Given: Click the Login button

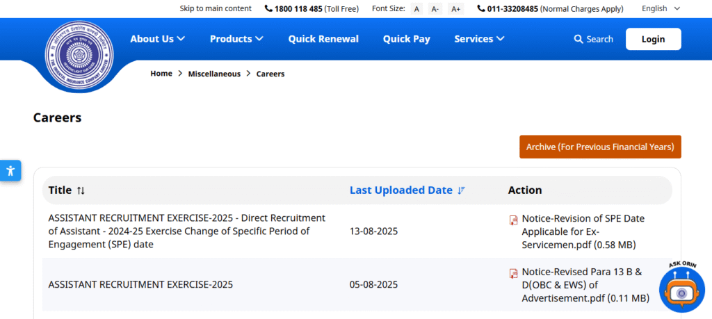Looking at the screenshot, I should tap(653, 39).
